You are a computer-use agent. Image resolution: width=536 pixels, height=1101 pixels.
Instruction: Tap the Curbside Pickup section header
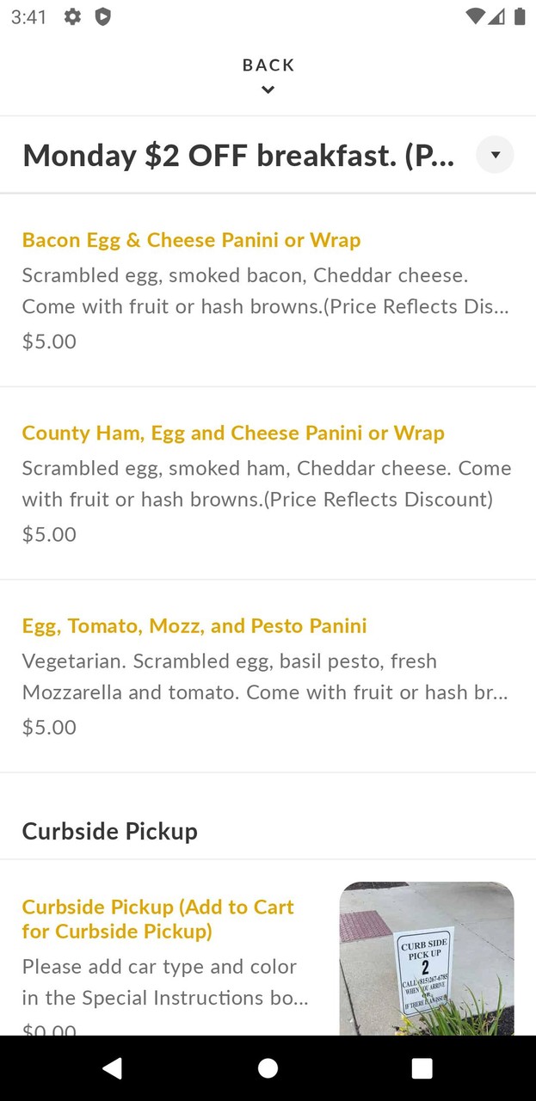pos(110,831)
